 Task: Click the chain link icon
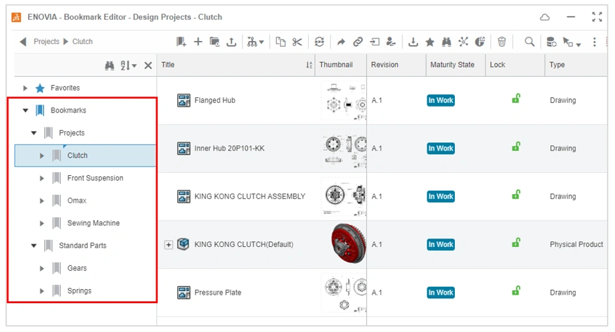(x=357, y=42)
